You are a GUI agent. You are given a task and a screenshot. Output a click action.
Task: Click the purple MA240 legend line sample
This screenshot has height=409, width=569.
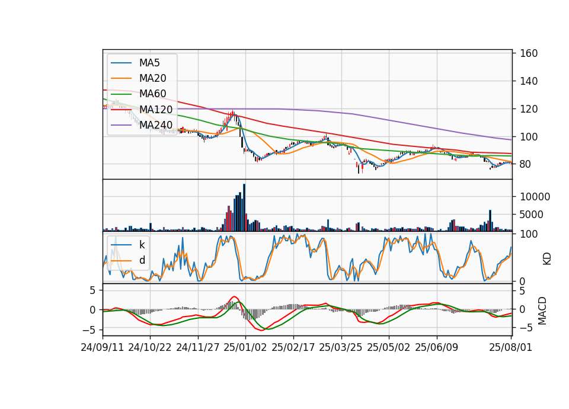[x=121, y=125]
